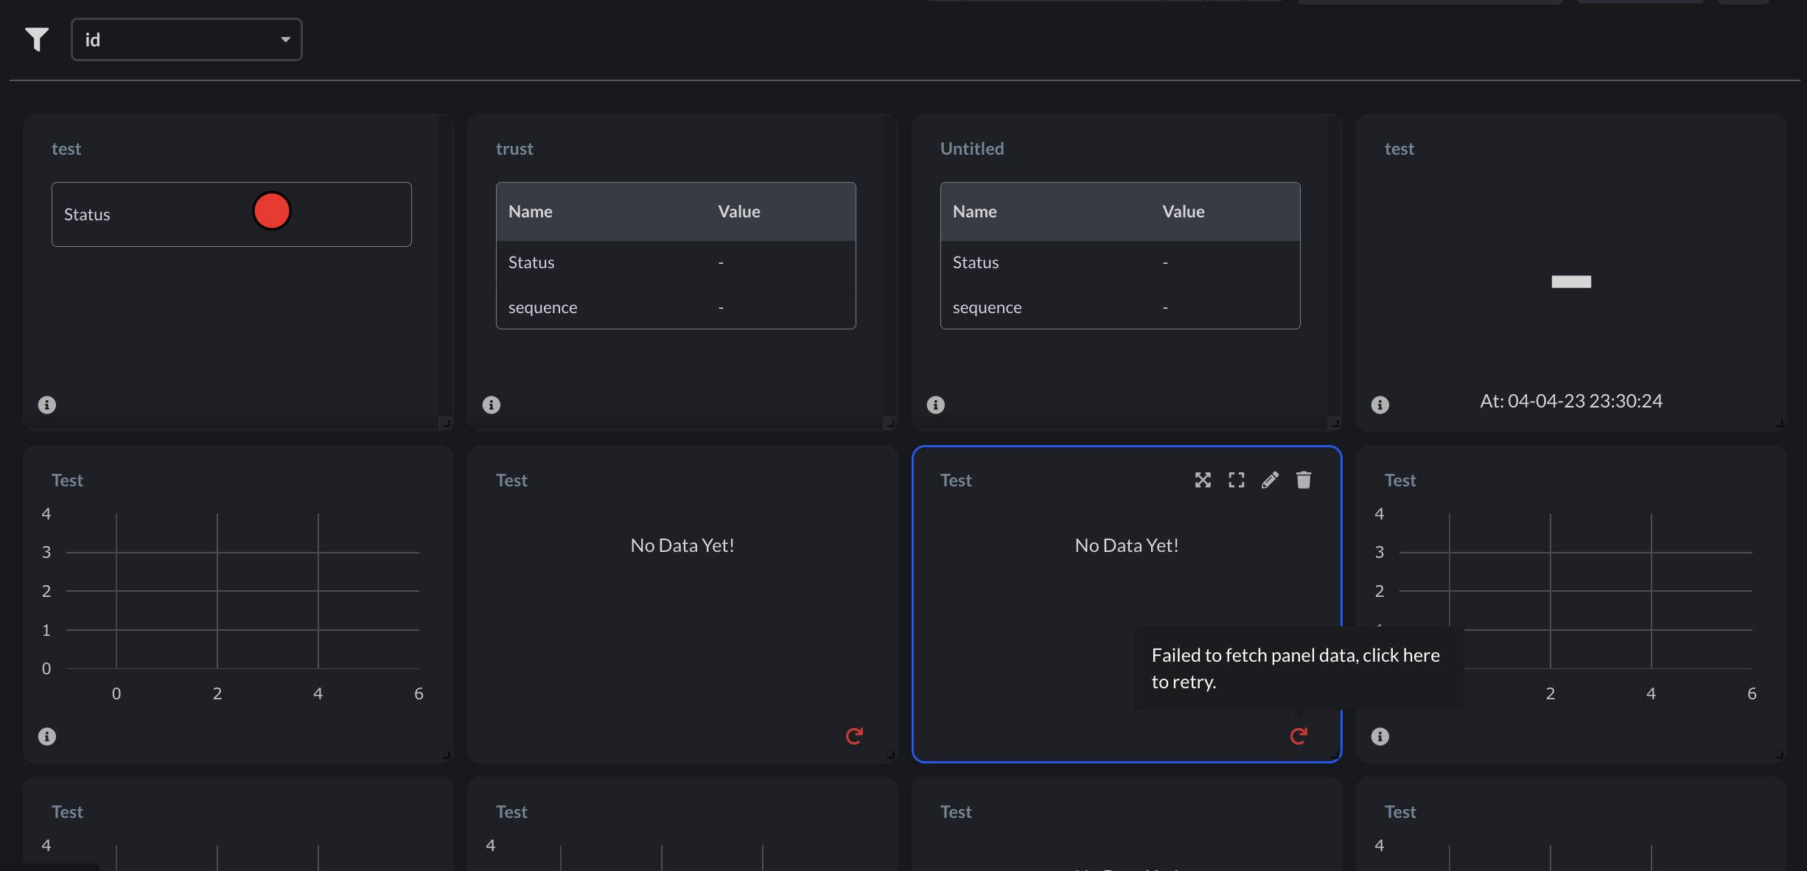Click the Name column header in trust table

pos(531,211)
